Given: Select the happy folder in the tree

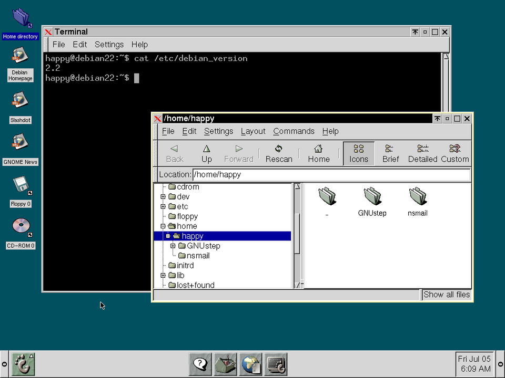Looking at the screenshot, I should coord(222,236).
